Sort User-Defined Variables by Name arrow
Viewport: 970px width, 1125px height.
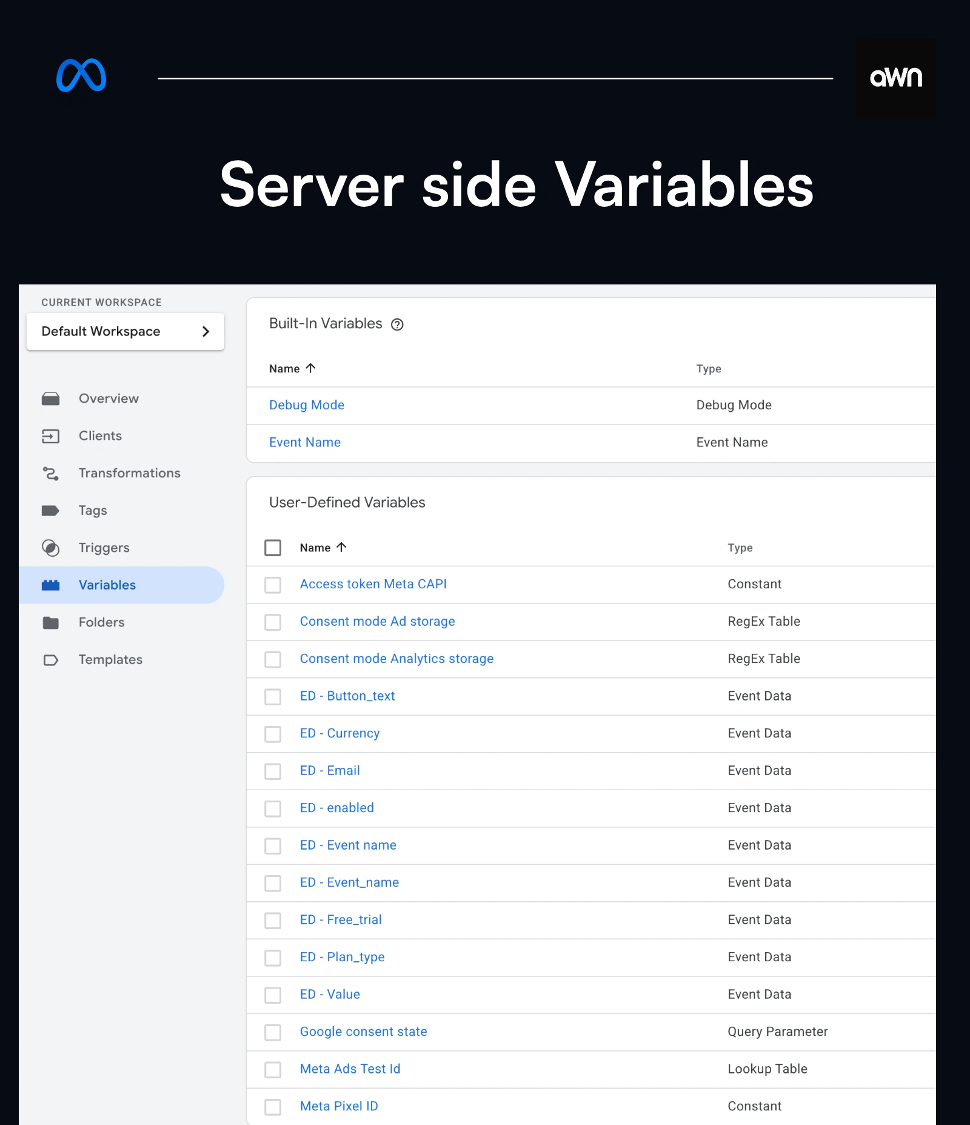point(342,547)
